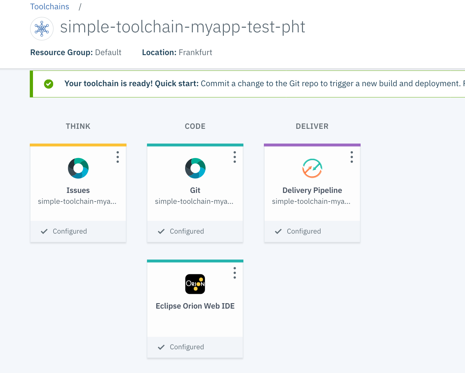Go back to Toolchains breadcrumb
Image resolution: width=465 pixels, height=373 pixels.
coord(50,7)
